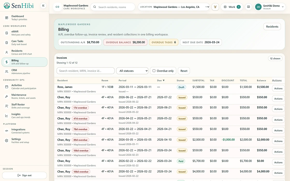This screenshot has width=290, height=181.
Task: Click the 12 shown badge
Action: (275, 58)
